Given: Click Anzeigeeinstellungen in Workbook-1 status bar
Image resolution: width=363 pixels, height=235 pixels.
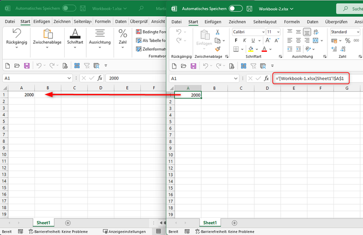Looking at the screenshot, I should pyautogui.click(x=124, y=232).
